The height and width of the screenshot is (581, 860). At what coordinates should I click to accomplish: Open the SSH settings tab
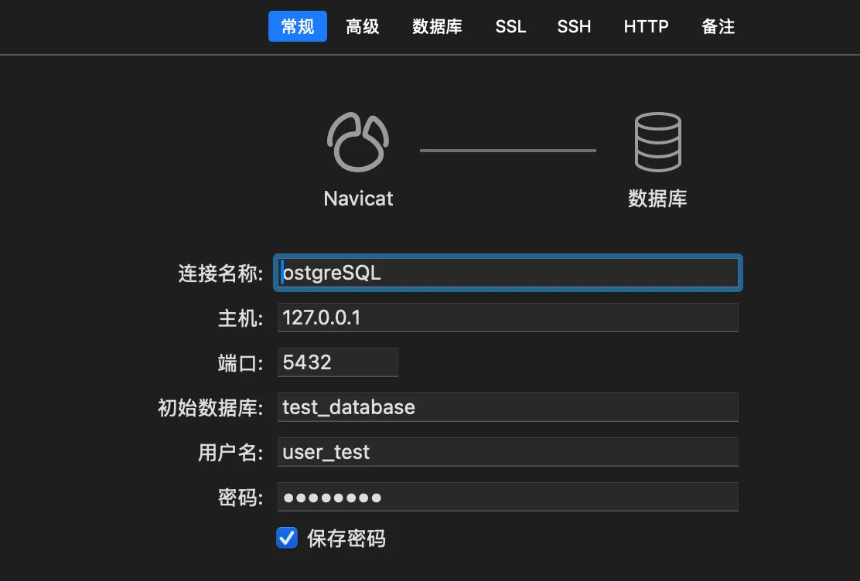pos(574,26)
